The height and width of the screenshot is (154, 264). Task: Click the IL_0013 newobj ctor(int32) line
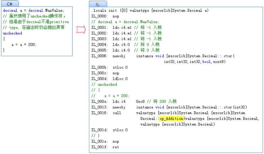tap(169, 107)
